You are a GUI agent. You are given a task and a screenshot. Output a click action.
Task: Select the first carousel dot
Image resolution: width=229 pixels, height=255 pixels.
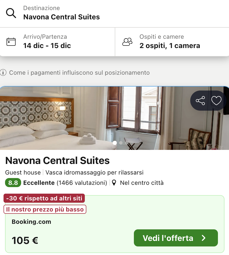(115, 143)
